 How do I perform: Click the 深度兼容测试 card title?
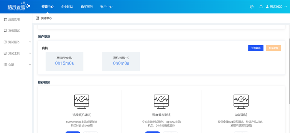(x=161, y=115)
